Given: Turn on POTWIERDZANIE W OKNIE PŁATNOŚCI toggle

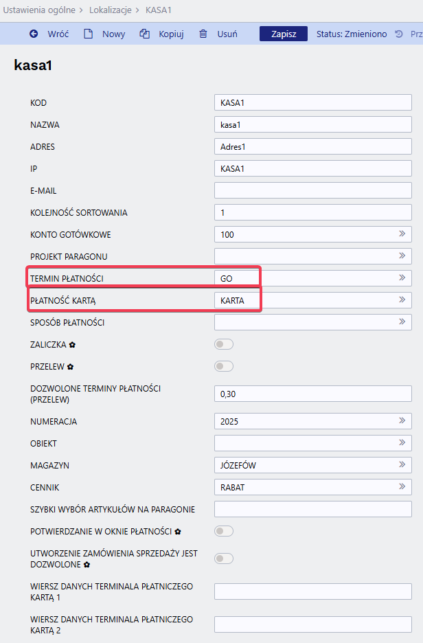Looking at the screenshot, I should pos(224,531).
